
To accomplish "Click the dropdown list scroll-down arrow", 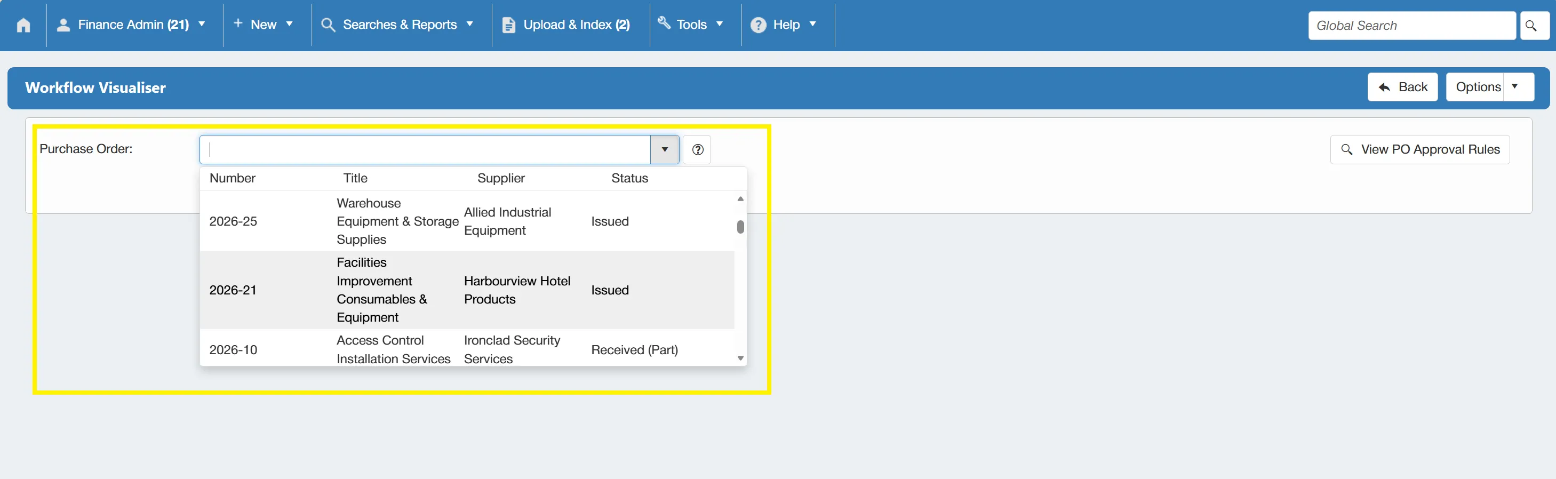I will 740,358.
